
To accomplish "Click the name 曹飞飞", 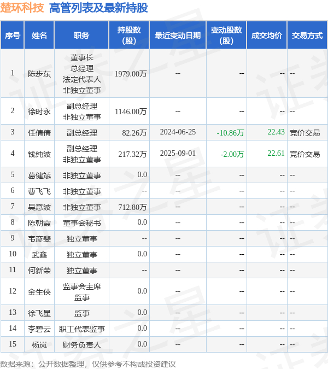I will coord(39,191).
